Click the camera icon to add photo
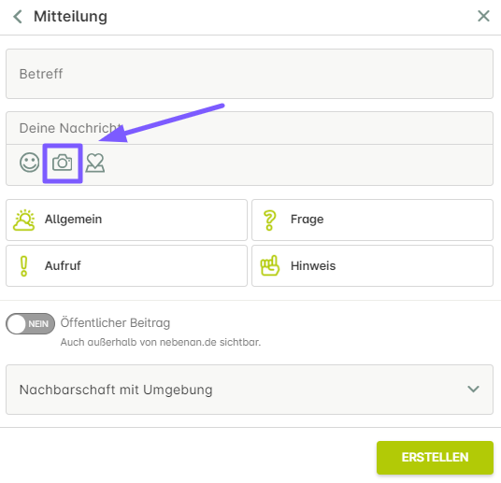Image resolution: width=501 pixels, height=483 pixels. [x=63, y=163]
